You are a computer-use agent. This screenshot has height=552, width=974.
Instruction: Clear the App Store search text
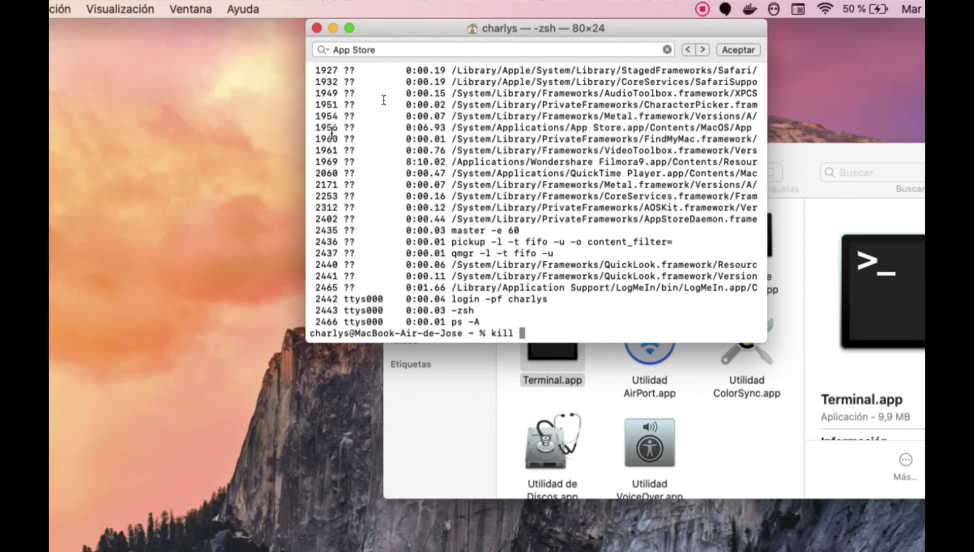pos(667,50)
